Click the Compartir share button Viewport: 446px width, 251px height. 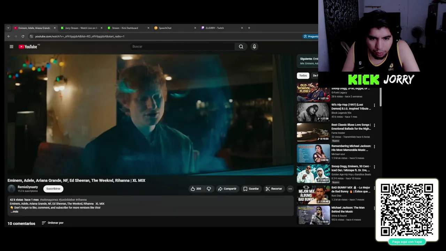pos(227,189)
